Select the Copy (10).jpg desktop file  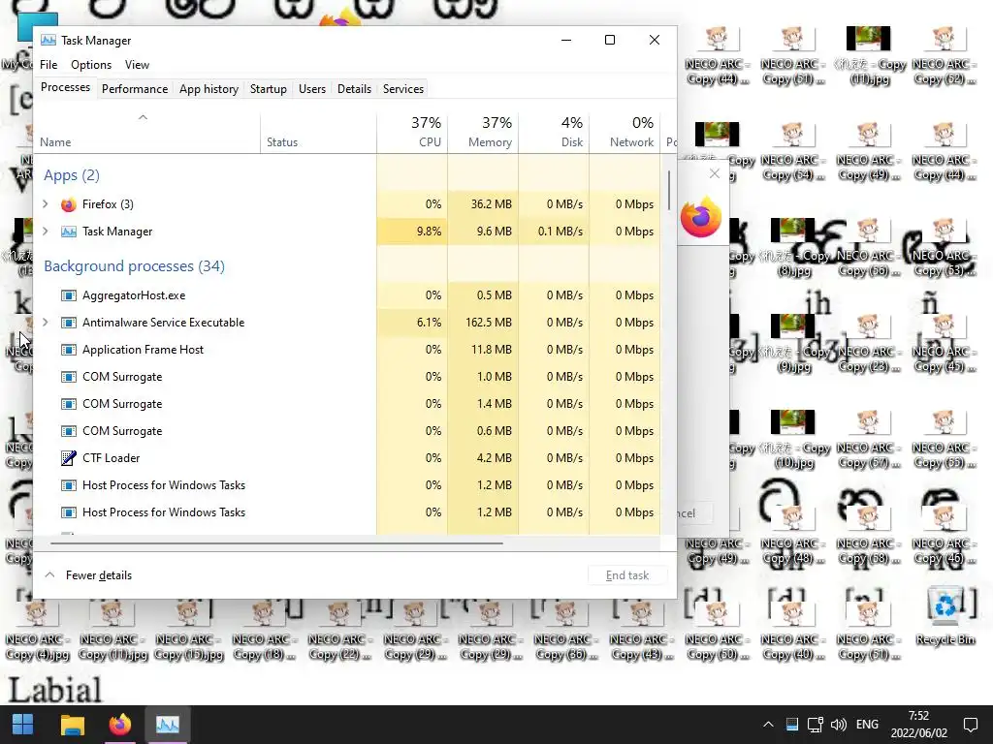[793, 440]
